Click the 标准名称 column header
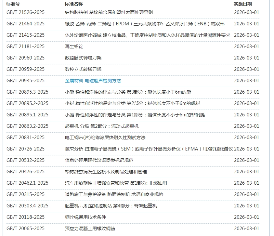Image resolution: width=274 pixels, height=236 pixels. click(x=74, y=4)
